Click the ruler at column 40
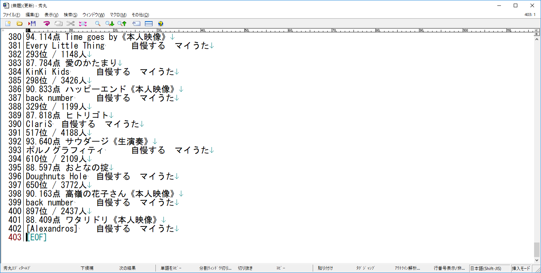Screen dimensions: 541x273 (203, 30)
